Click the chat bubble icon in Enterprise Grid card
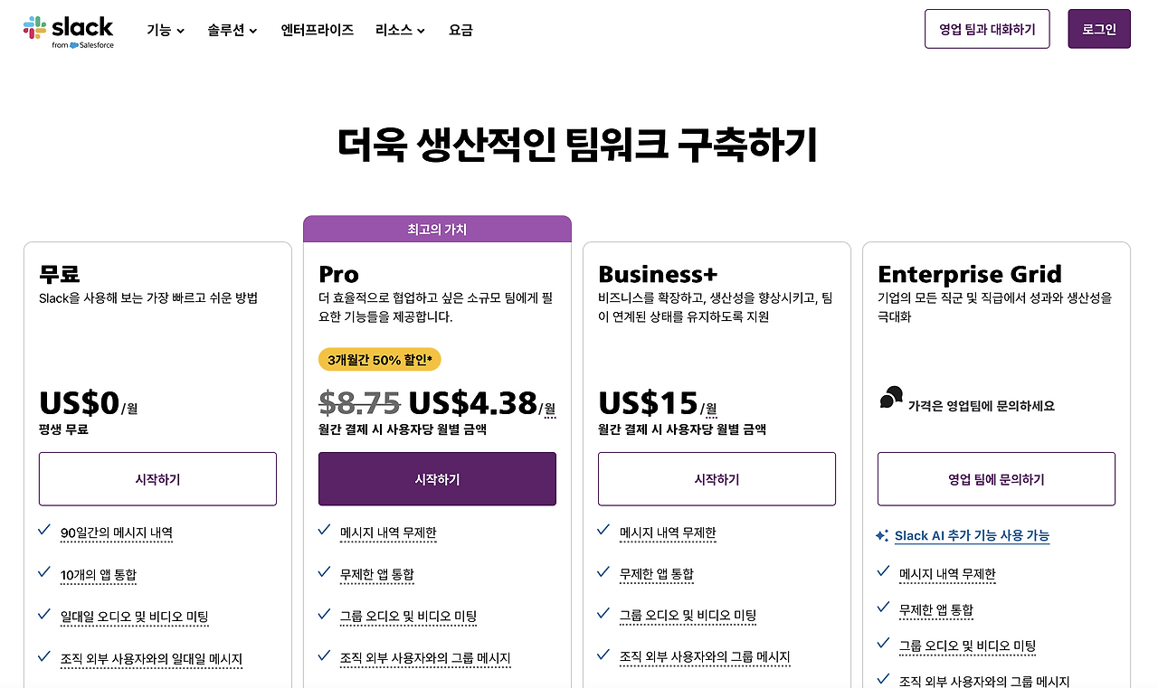 click(x=890, y=395)
